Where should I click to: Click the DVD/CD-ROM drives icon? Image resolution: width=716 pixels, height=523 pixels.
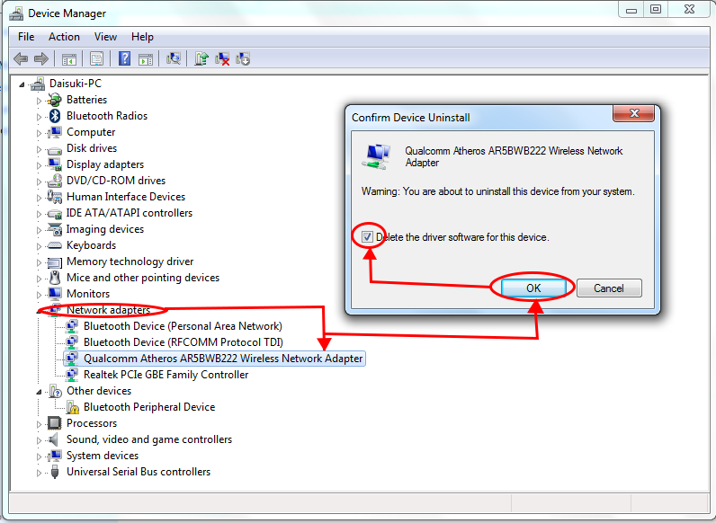pyautogui.click(x=55, y=181)
